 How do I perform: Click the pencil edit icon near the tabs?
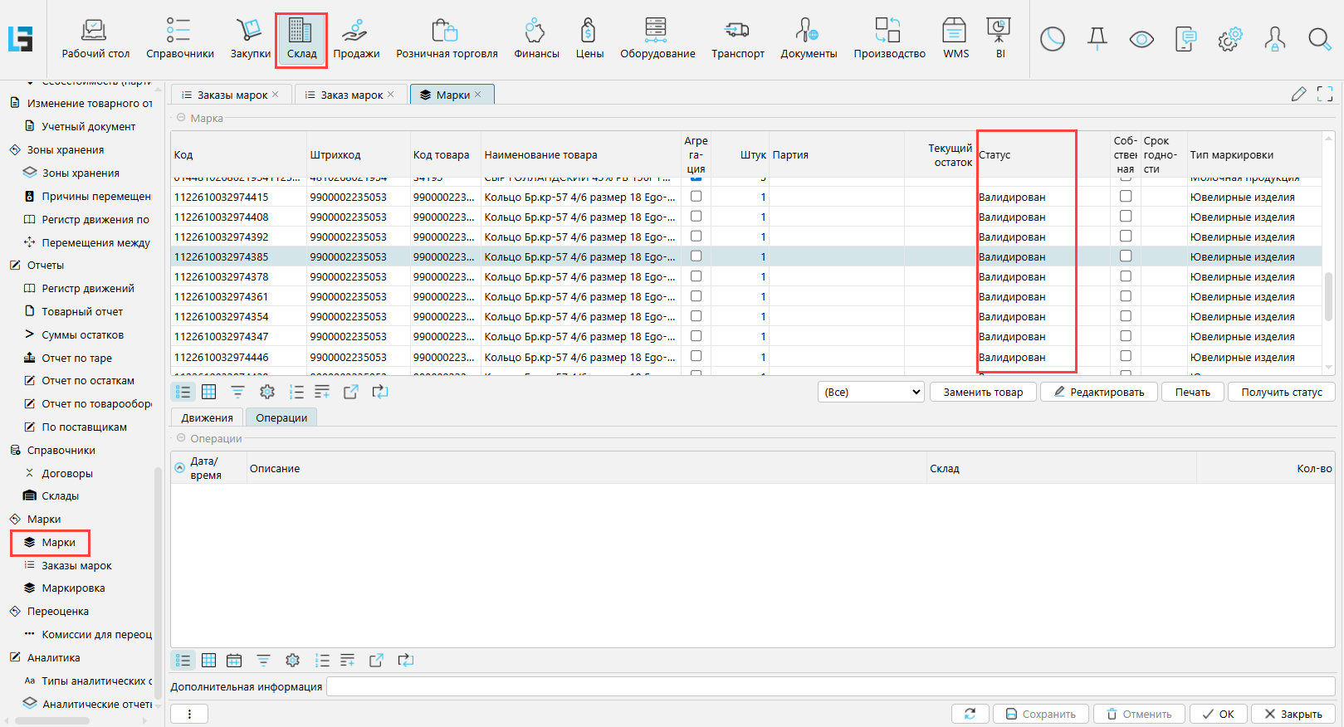[x=1298, y=95]
